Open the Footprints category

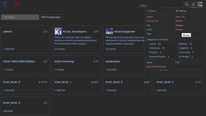point(184,48)
